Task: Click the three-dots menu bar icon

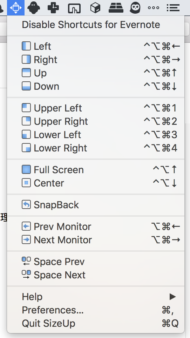Action: pyautogui.click(x=154, y=8)
